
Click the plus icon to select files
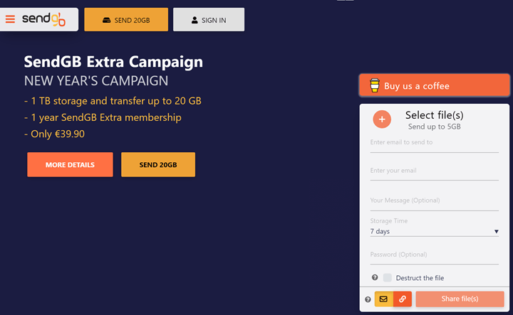[x=382, y=119]
